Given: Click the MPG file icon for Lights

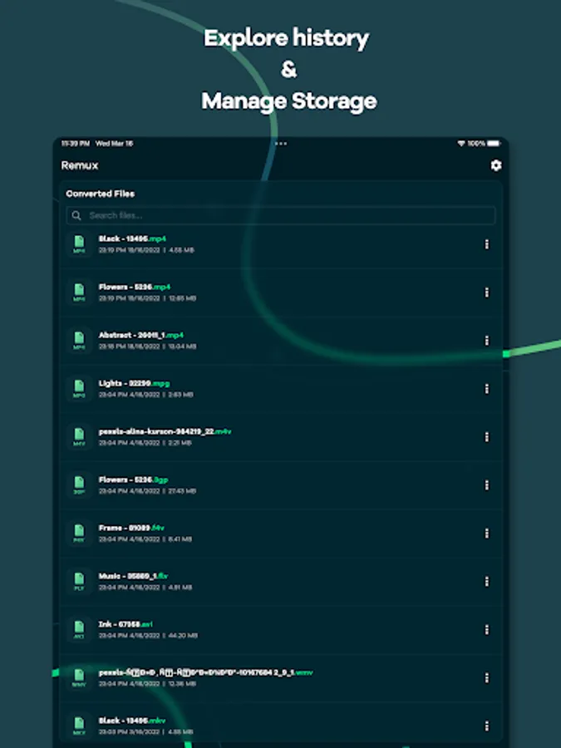Looking at the screenshot, I should pos(79,389).
